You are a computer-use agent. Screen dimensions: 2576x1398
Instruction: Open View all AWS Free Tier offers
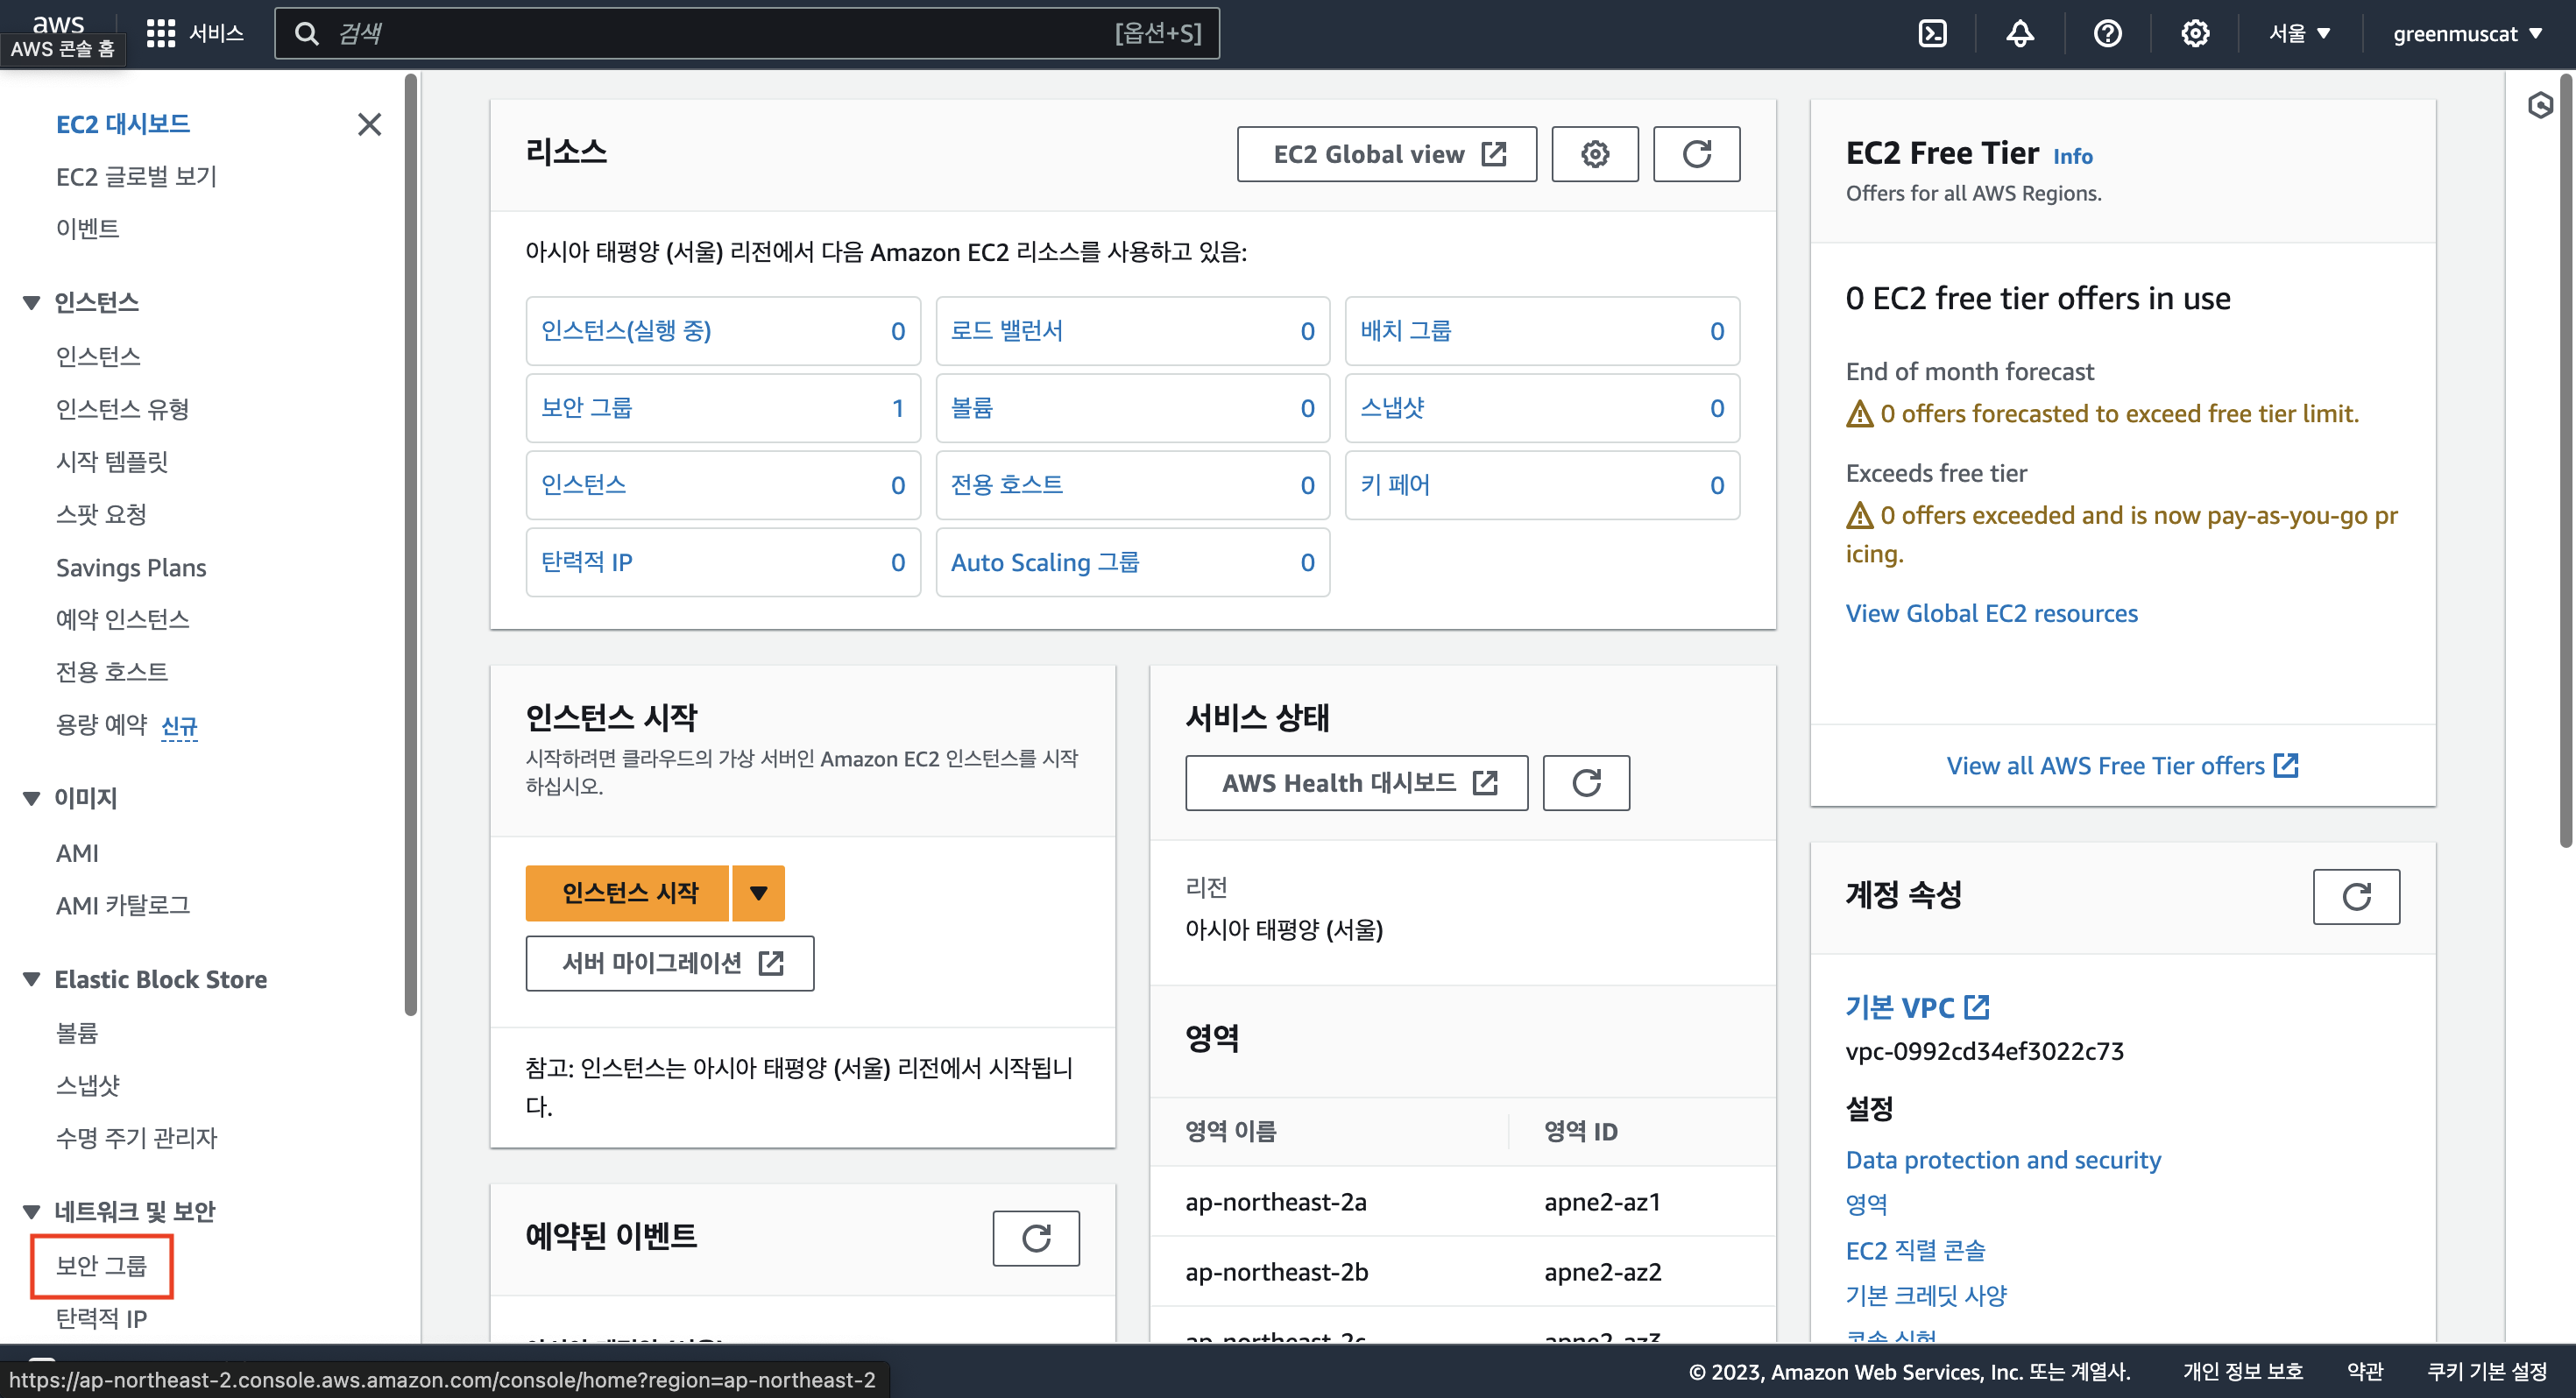tap(2122, 766)
